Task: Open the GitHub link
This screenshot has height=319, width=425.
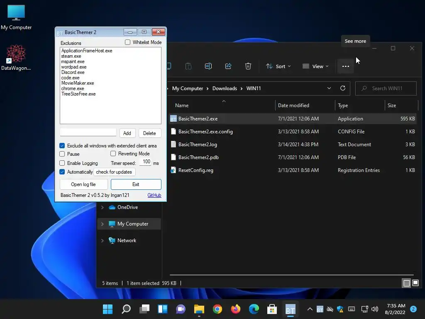Action: click(x=154, y=195)
